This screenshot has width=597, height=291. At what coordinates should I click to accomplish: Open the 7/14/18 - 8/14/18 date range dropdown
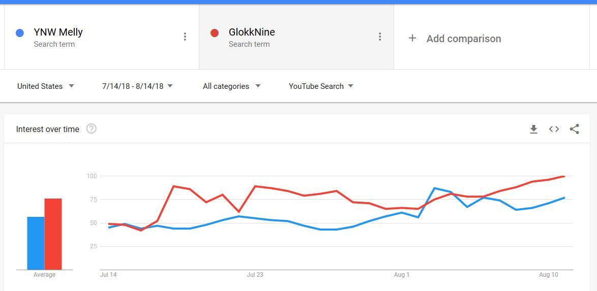click(137, 86)
